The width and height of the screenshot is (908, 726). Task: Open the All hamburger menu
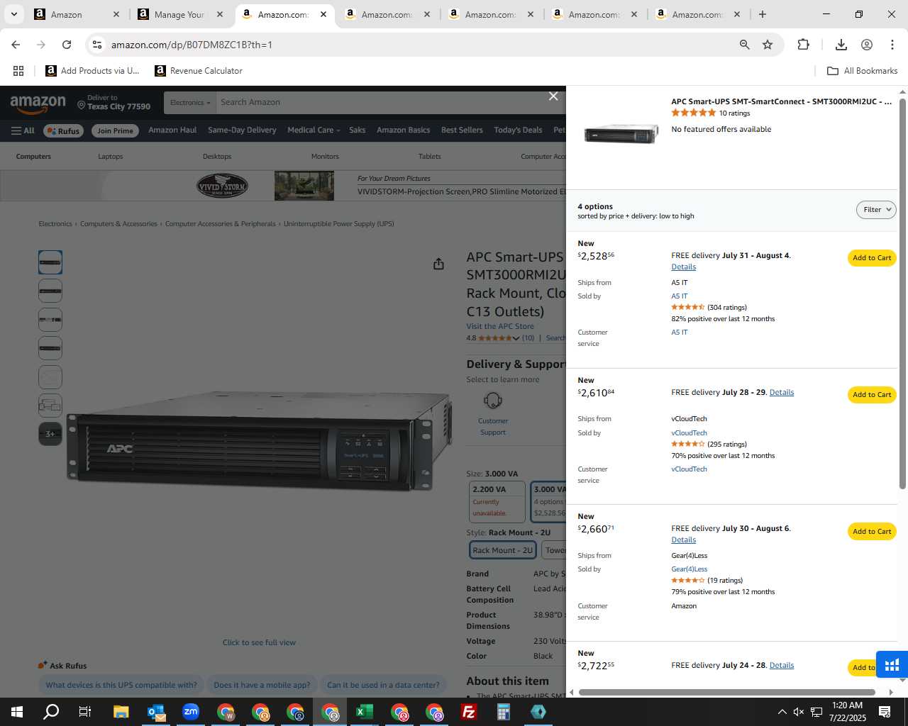23,130
